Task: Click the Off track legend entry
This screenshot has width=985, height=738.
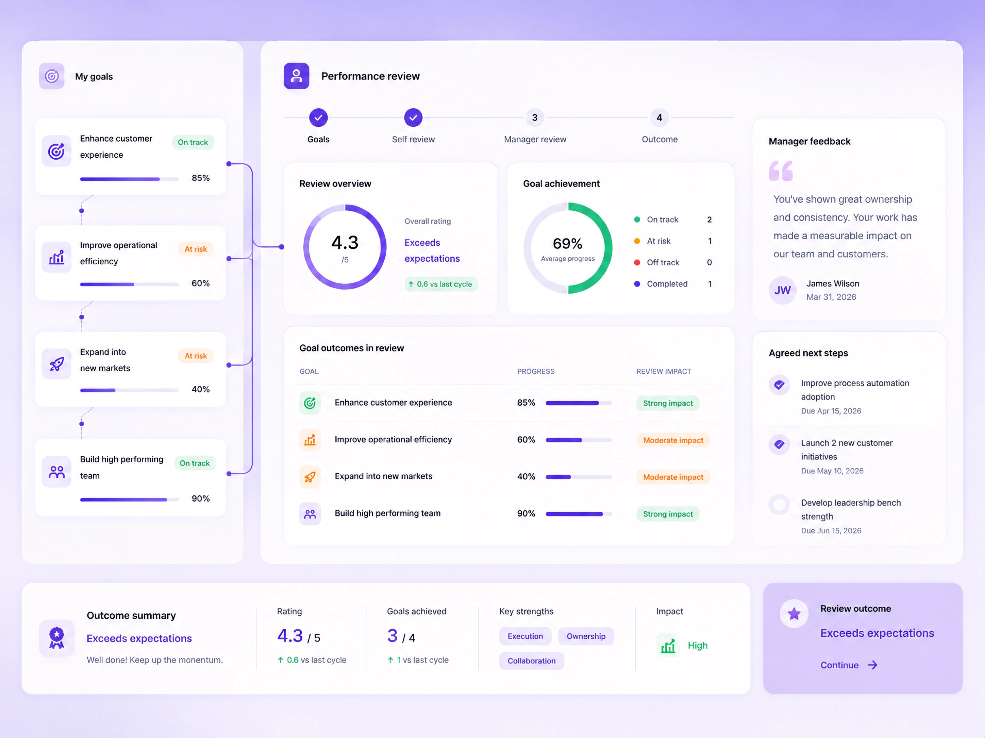Action: [673, 262]
